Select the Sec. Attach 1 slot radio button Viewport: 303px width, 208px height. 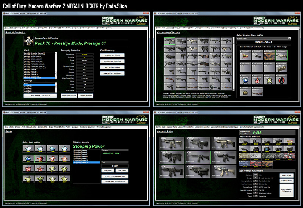[x=241, y=63]
